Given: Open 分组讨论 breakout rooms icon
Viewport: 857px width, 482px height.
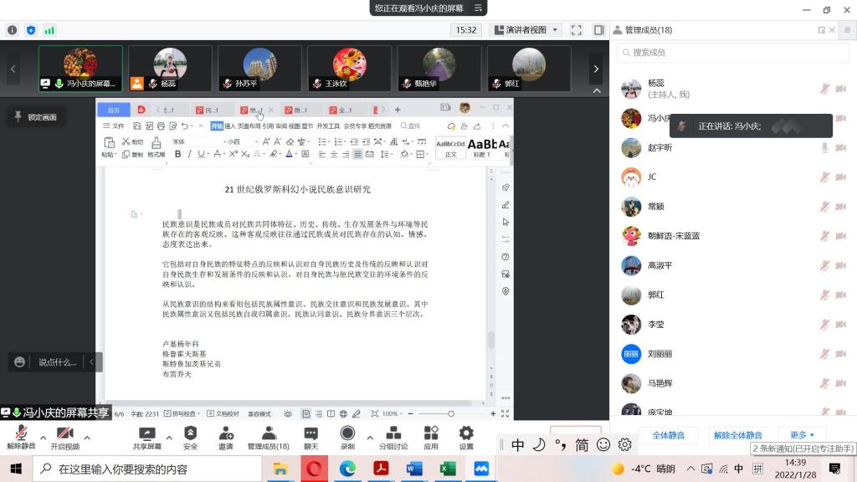Looking at the screenshot, I should click(393, 433).
